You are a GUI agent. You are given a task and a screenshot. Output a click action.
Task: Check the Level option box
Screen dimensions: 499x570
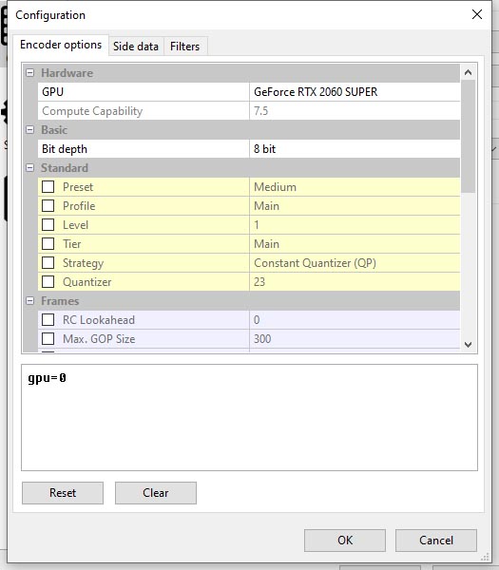48,224
